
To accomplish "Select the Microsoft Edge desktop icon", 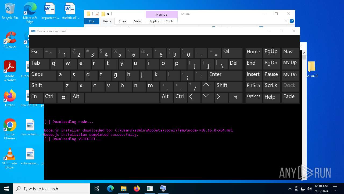I will pyautogui.click(x=30, y=13).
